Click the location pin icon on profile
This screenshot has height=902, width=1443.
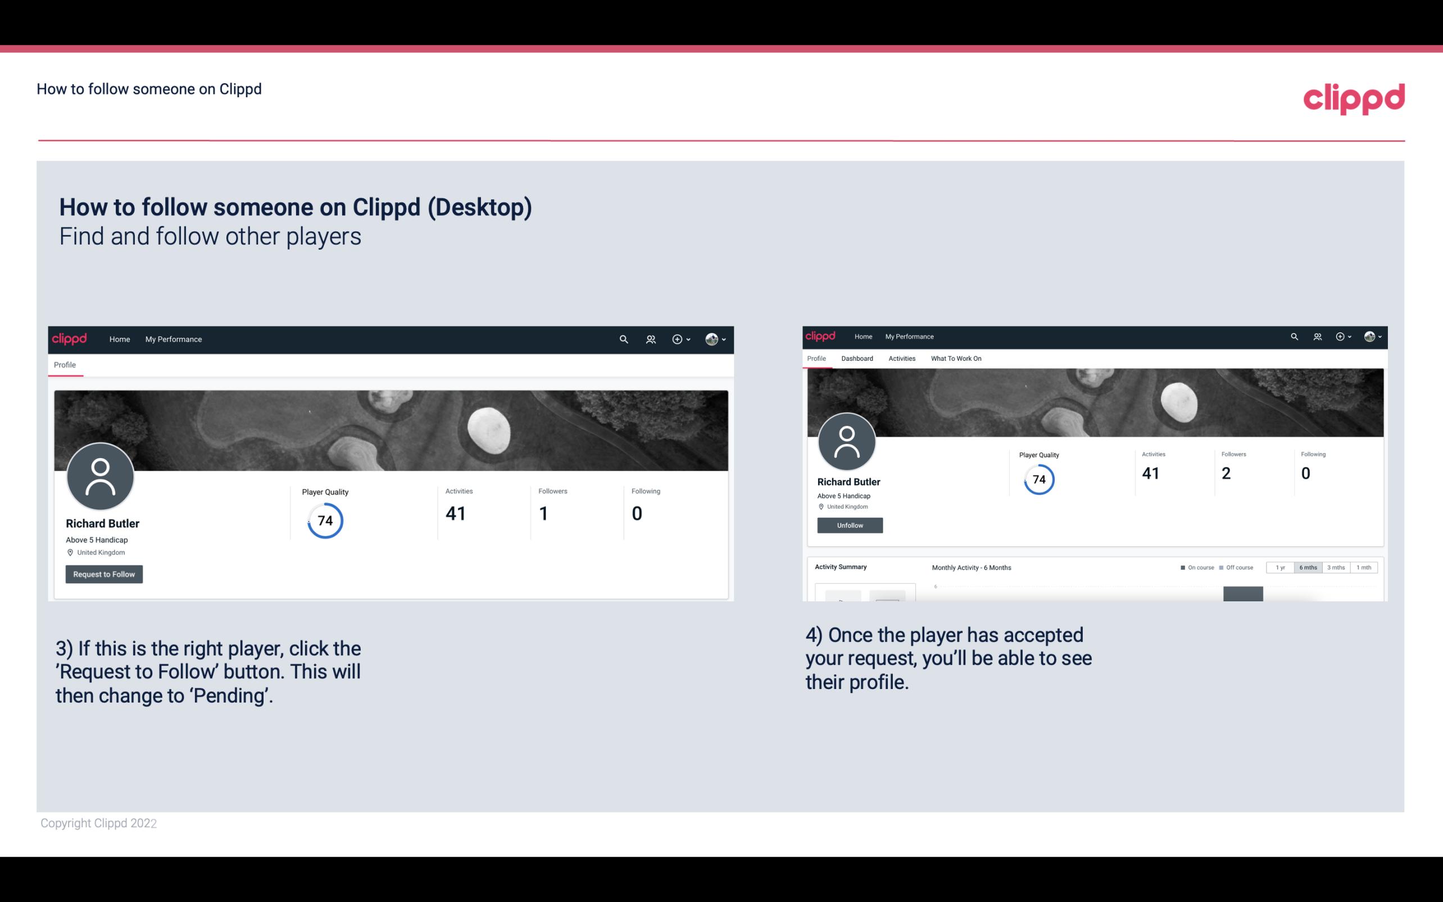[70, 552]
